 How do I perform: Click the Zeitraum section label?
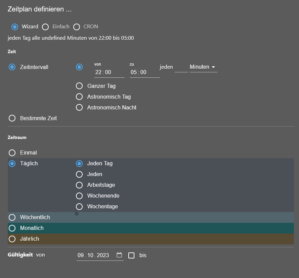click(x=17, y=138)
